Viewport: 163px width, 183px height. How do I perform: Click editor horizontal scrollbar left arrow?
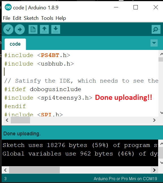coord(7,120)
